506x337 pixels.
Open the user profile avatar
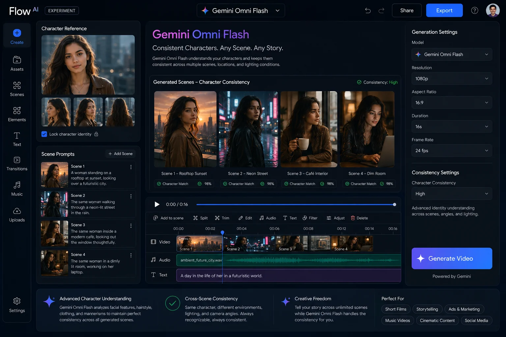pos(492,11)
